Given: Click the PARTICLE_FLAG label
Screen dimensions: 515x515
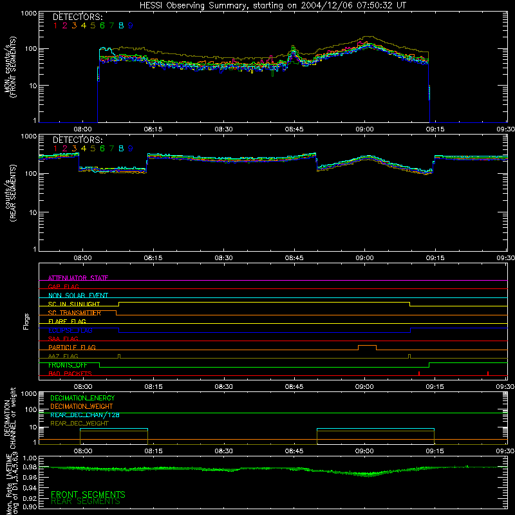Looking at the screenshot, I should [72, 348].
